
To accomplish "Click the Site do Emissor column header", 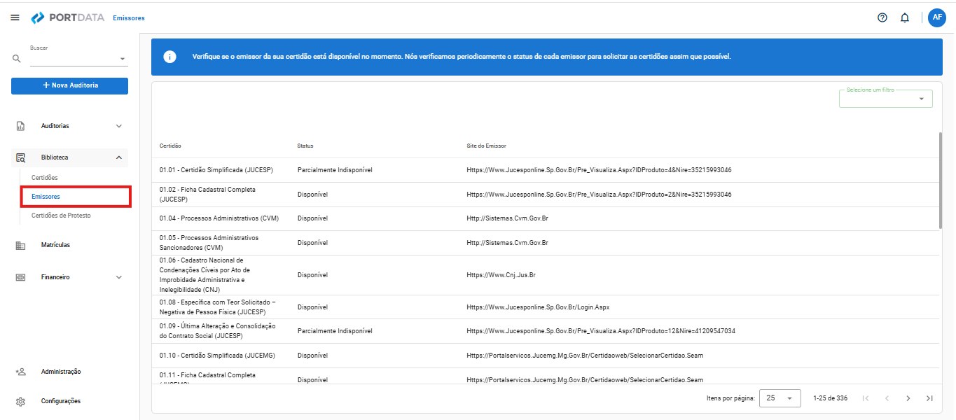I will [x=486, y=146].
